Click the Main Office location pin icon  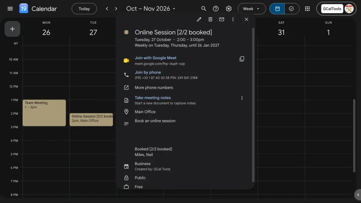[x=126, y=112]
